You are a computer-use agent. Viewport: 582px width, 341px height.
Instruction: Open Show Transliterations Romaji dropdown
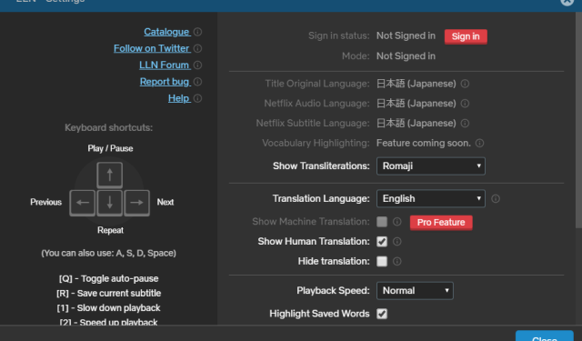pos(431,166)
